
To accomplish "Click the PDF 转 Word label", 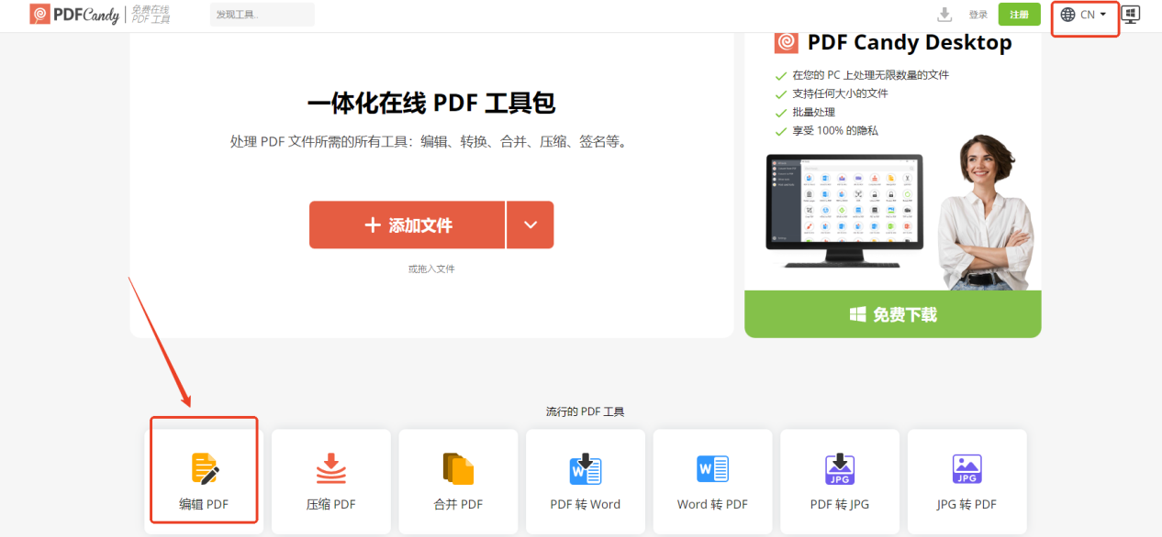I will coord(586,504).
